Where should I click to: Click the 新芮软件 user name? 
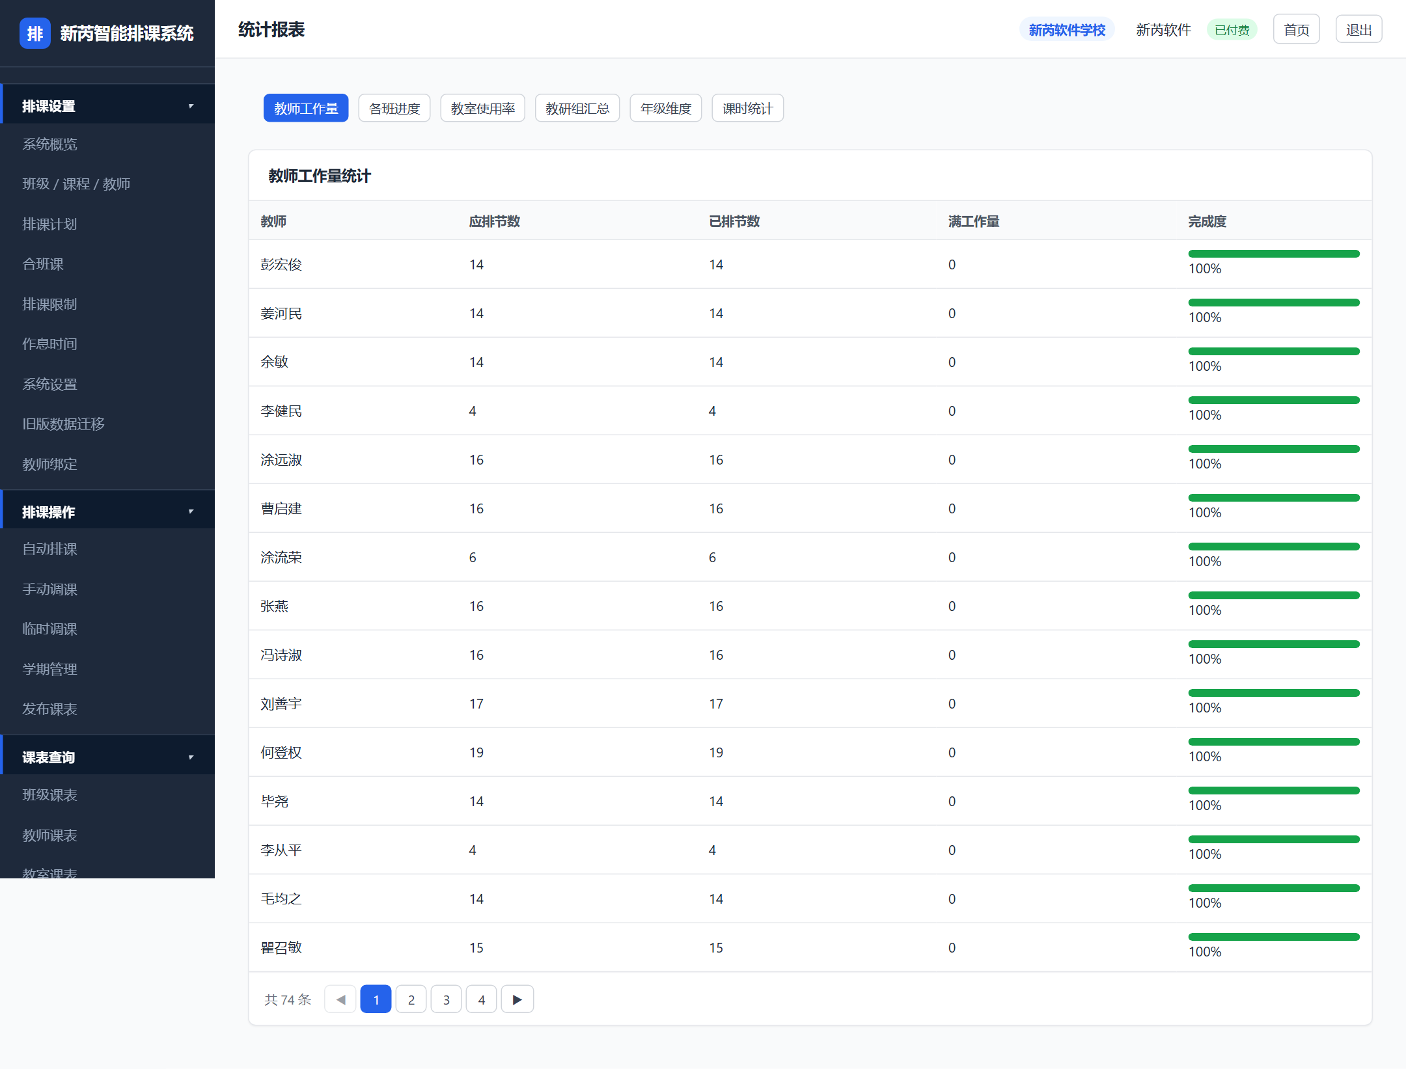tap(1163, 30)
